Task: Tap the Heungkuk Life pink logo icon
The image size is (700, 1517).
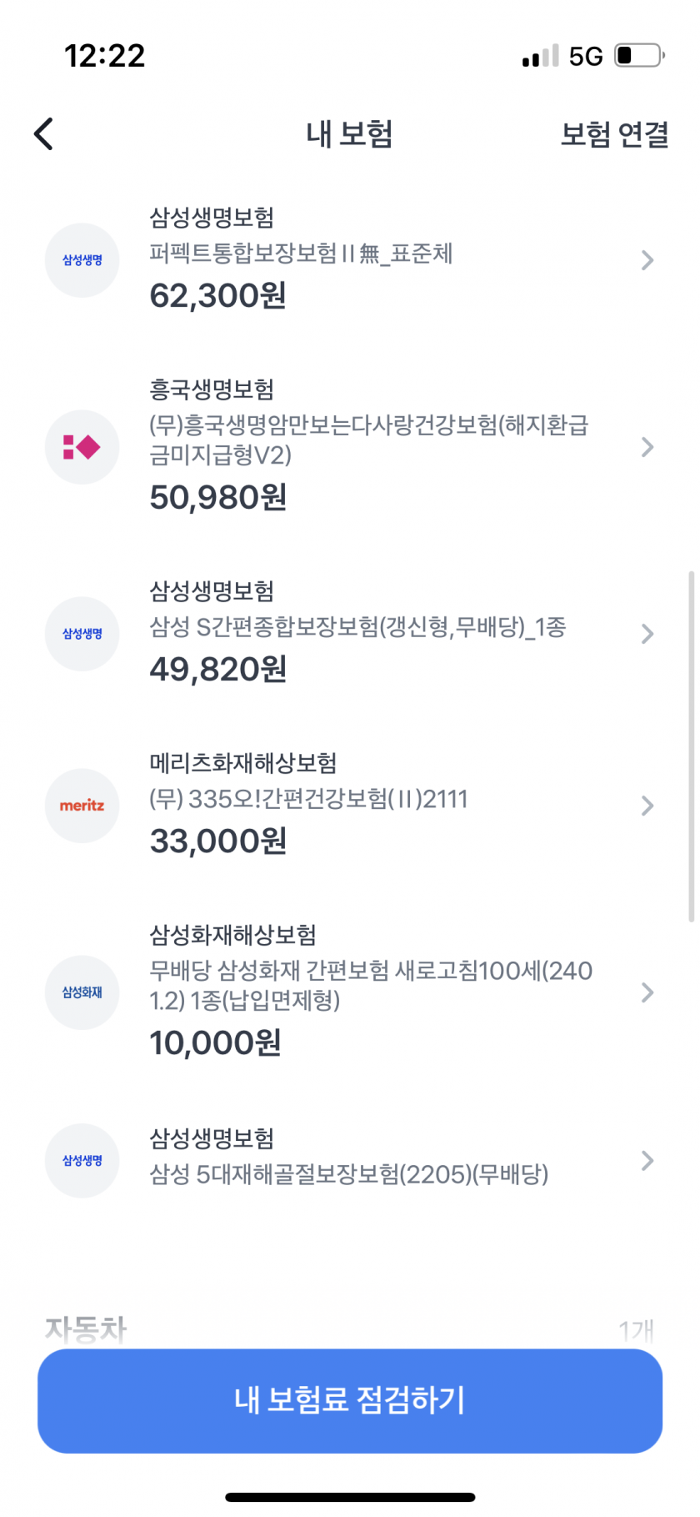Action: (x=82, y=447)
